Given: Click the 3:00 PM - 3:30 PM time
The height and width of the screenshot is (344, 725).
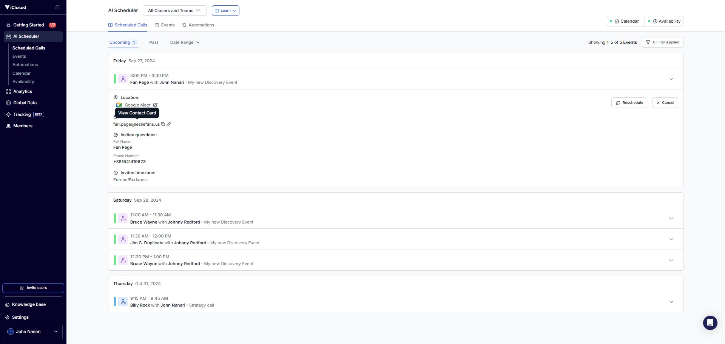Looking at the screenshot, I should (x=150, y=76).
